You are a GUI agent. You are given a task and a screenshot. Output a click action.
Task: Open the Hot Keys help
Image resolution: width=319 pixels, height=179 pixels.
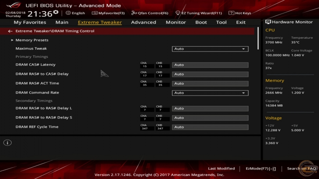click(240, 13)
